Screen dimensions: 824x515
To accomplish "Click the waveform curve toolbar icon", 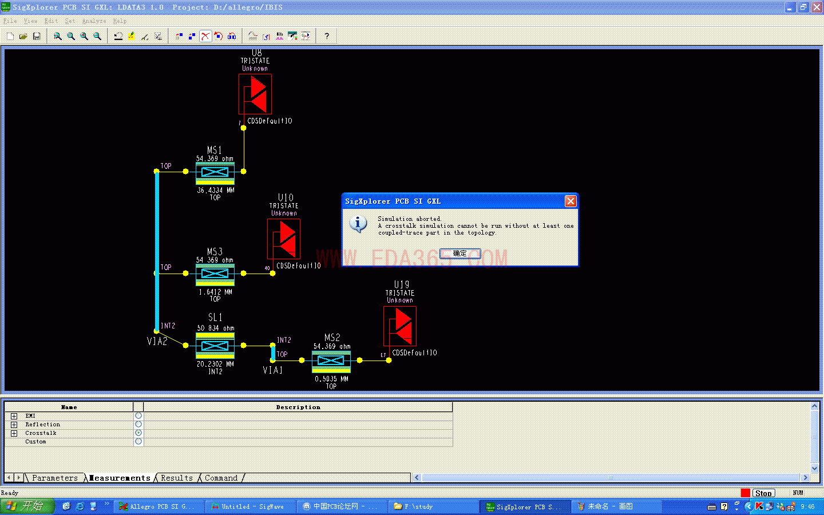I will pos(253,36).
